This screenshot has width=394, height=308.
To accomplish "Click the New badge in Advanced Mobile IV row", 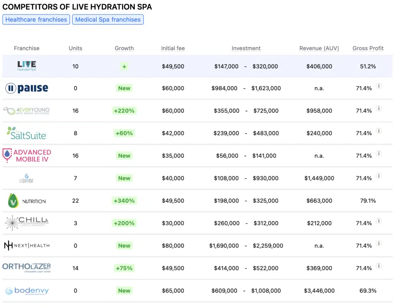I will (124, 156).
